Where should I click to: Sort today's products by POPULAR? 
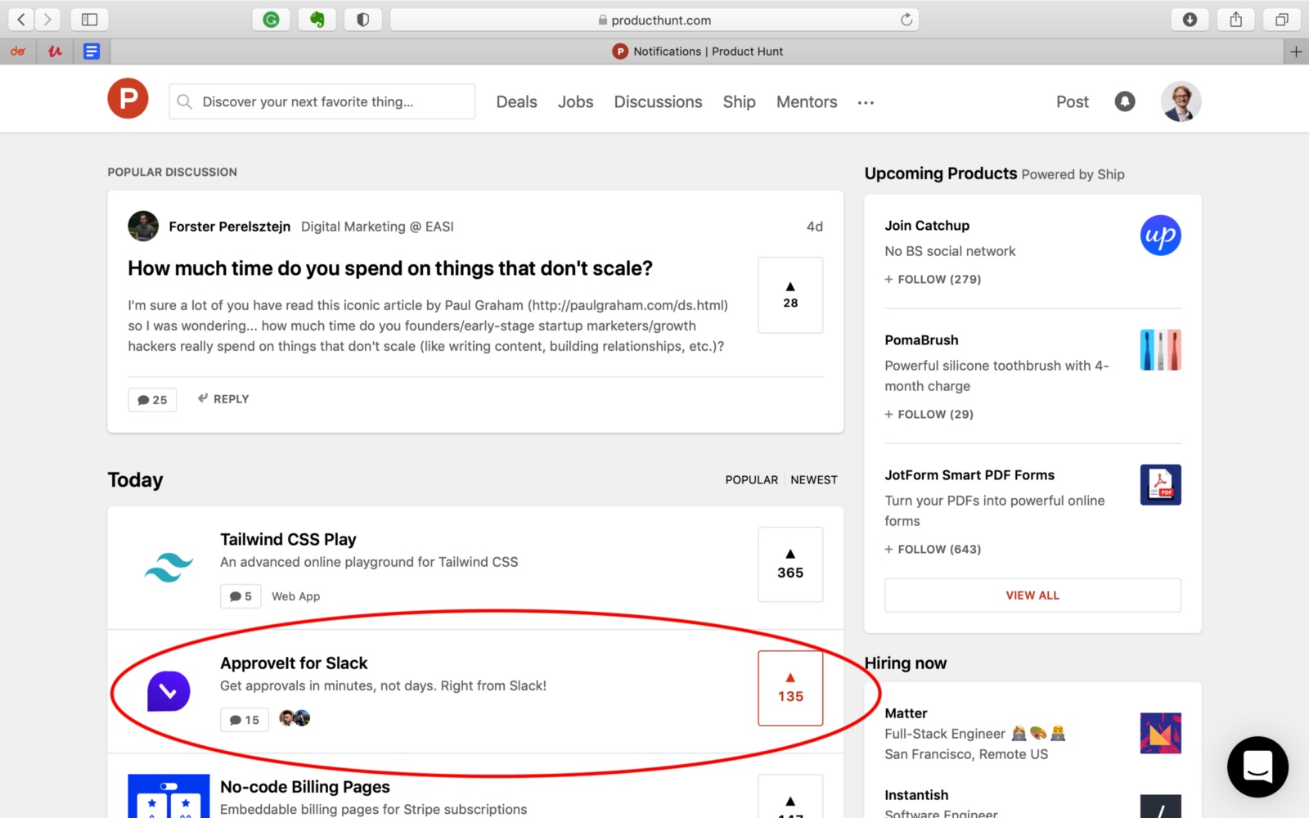pyautogui.click(x=751, y=480)
